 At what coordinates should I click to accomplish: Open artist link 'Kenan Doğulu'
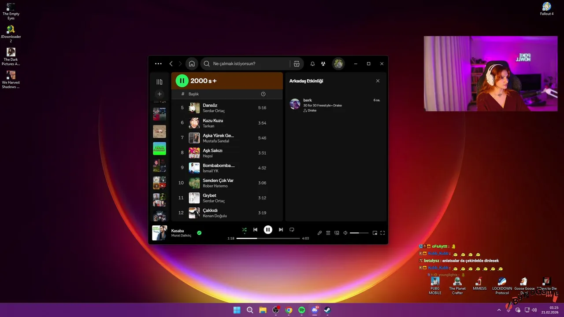point(215,216)
